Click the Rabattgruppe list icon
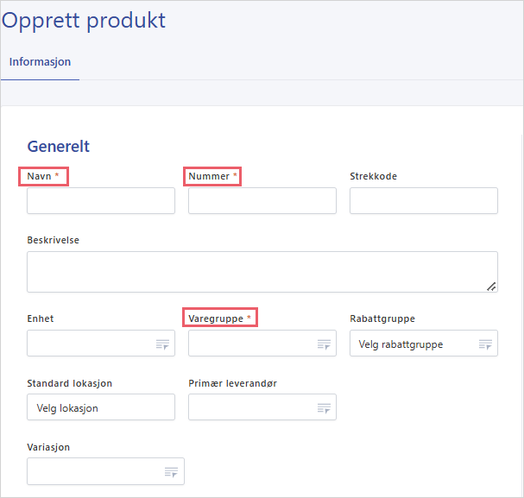Viewport: 524px width, 498px height. click(x=485, y=344)
